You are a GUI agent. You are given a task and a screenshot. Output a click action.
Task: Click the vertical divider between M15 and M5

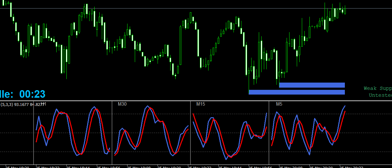pyautogui.click(x=269, y=132)
